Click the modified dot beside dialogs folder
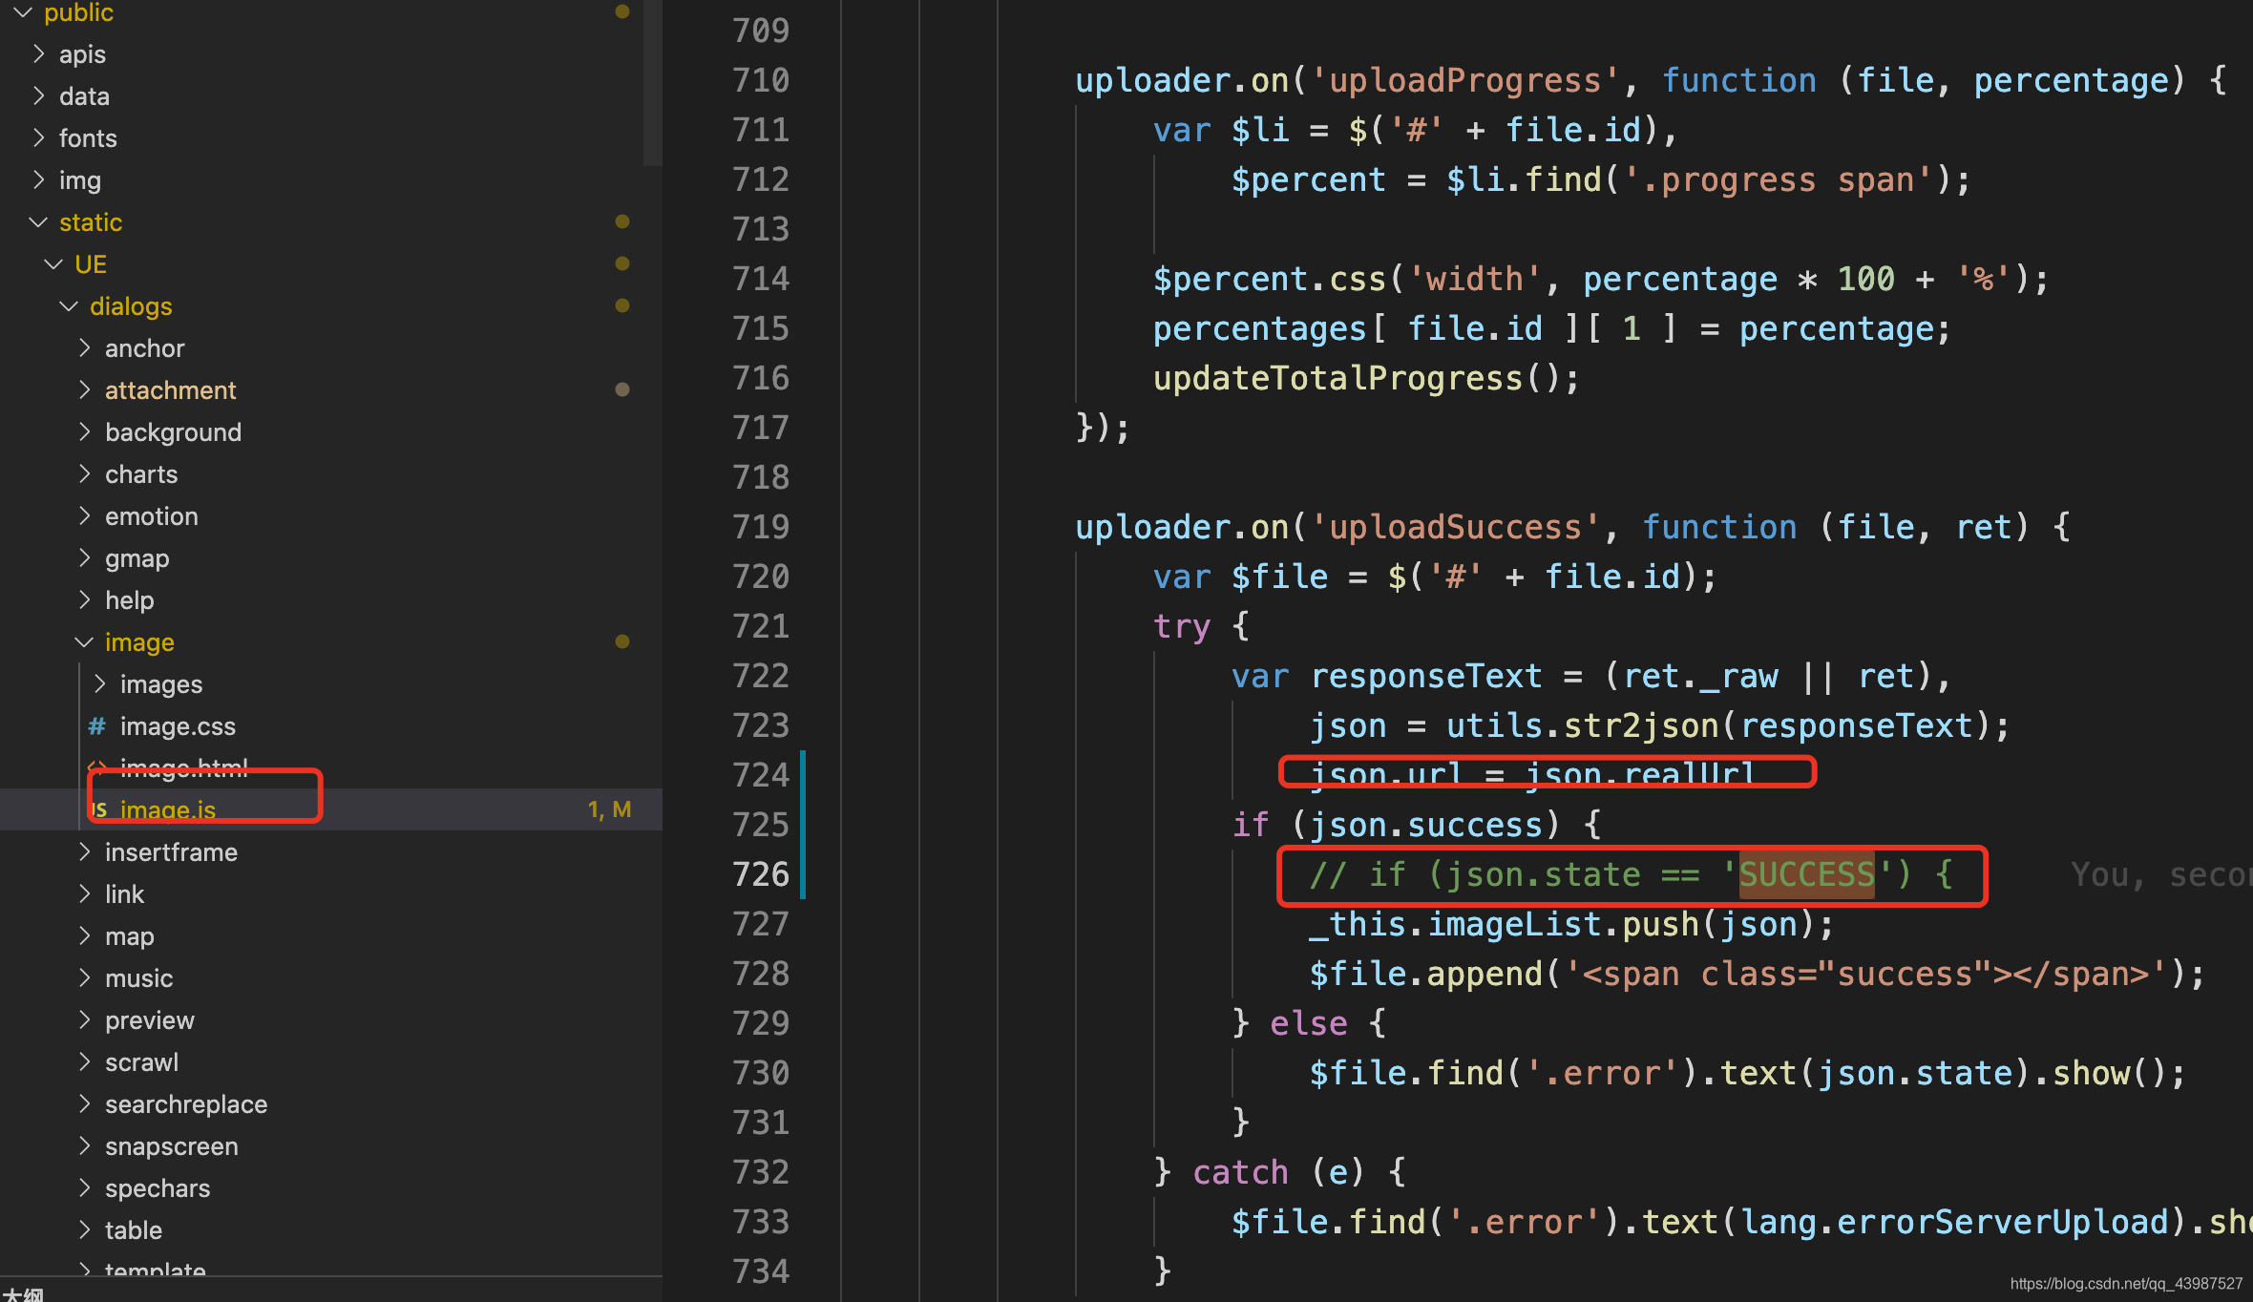The width and height of the screenshot is (2253, 1302). 622,305
